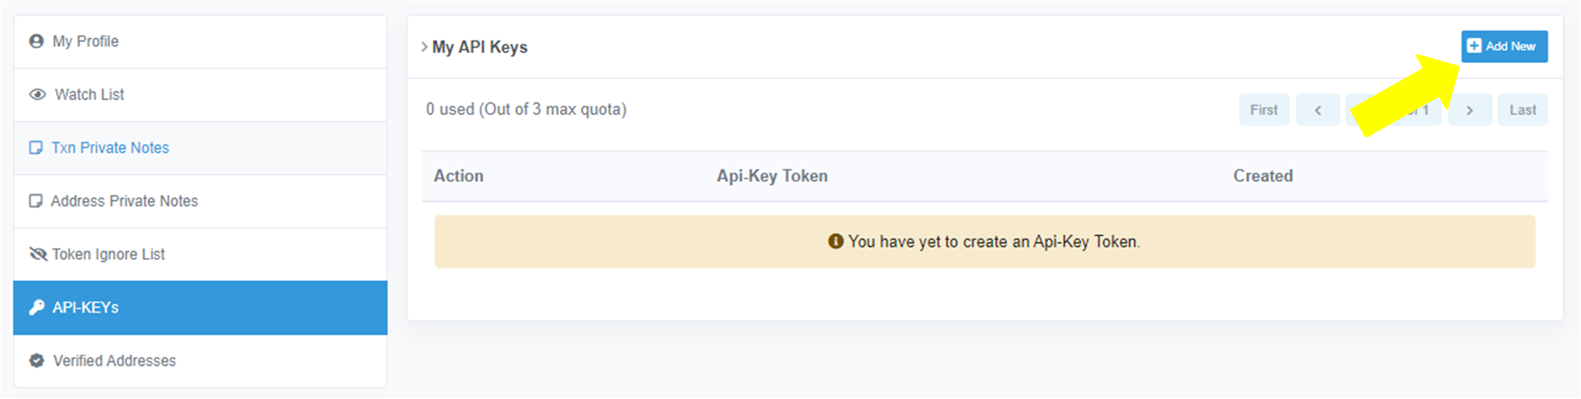Click the plus icon on Add New
This screenshot has width=1581, height=399.
(1474, 46)
